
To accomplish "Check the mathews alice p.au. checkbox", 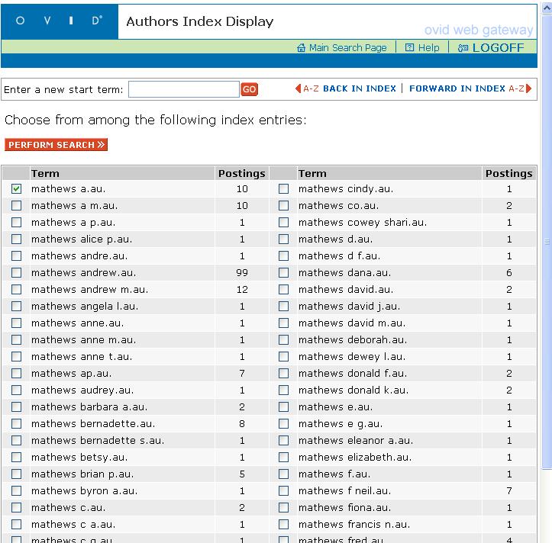I will pos(16,239).
